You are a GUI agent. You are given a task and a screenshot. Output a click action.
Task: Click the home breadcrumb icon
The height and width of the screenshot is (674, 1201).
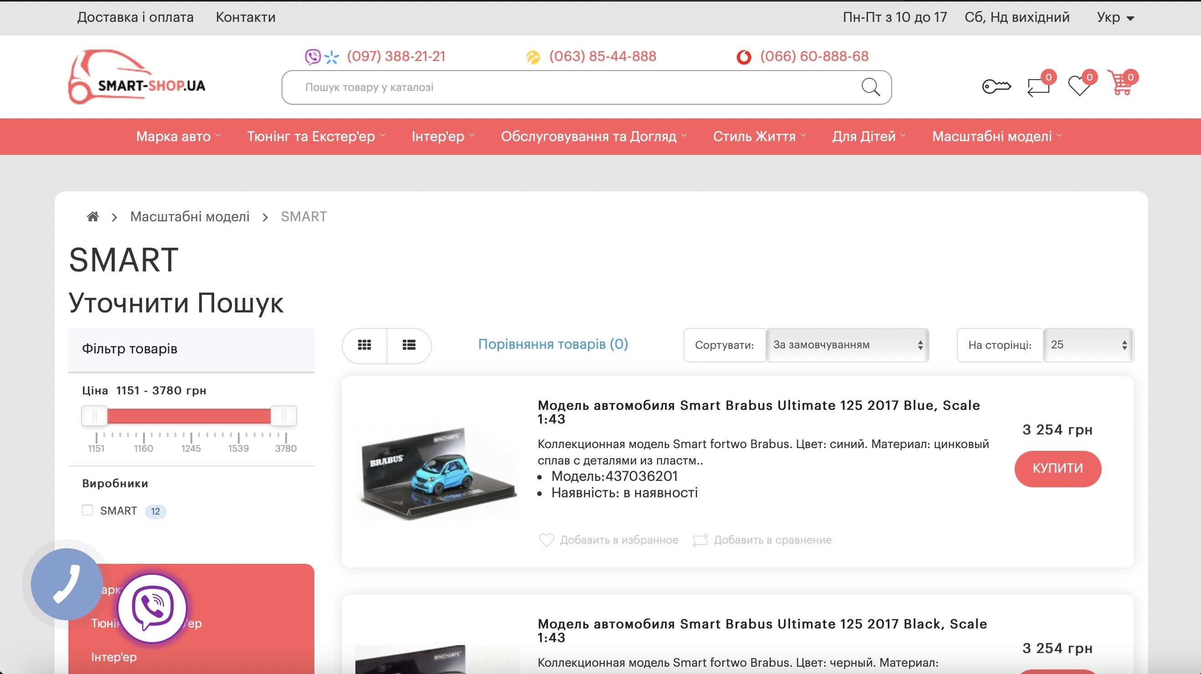pyautogui.click(x=93, y=217)
